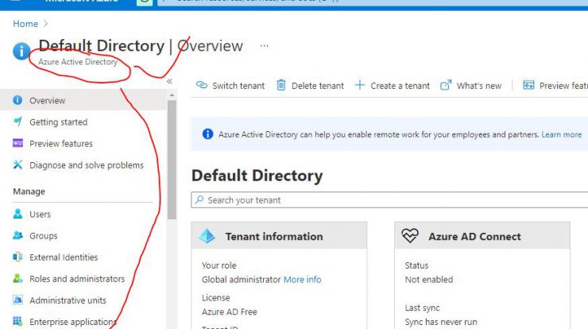Click the Azure AD Connect heart icon
This screenshot has width=588, height=329.
pos(410,236)
